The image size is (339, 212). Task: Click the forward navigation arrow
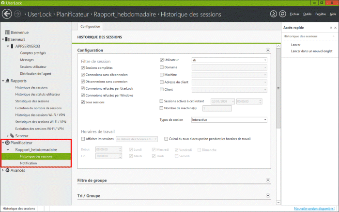coord(17,14)
